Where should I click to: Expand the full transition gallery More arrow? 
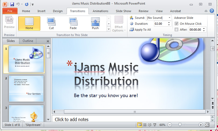pos(109,29)
